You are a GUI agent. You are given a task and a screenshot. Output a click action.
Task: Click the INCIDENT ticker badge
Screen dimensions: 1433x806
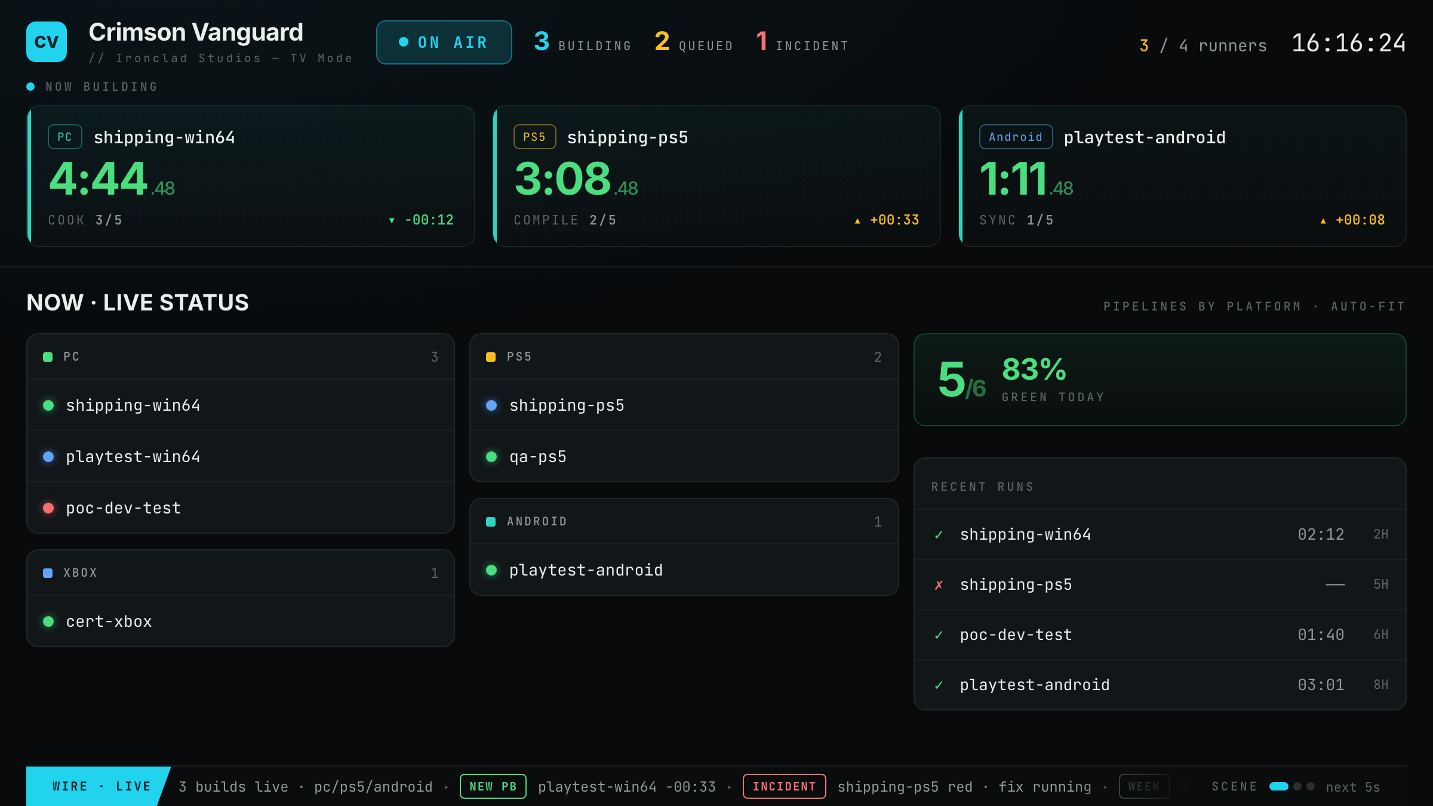(x=785, y=786)
